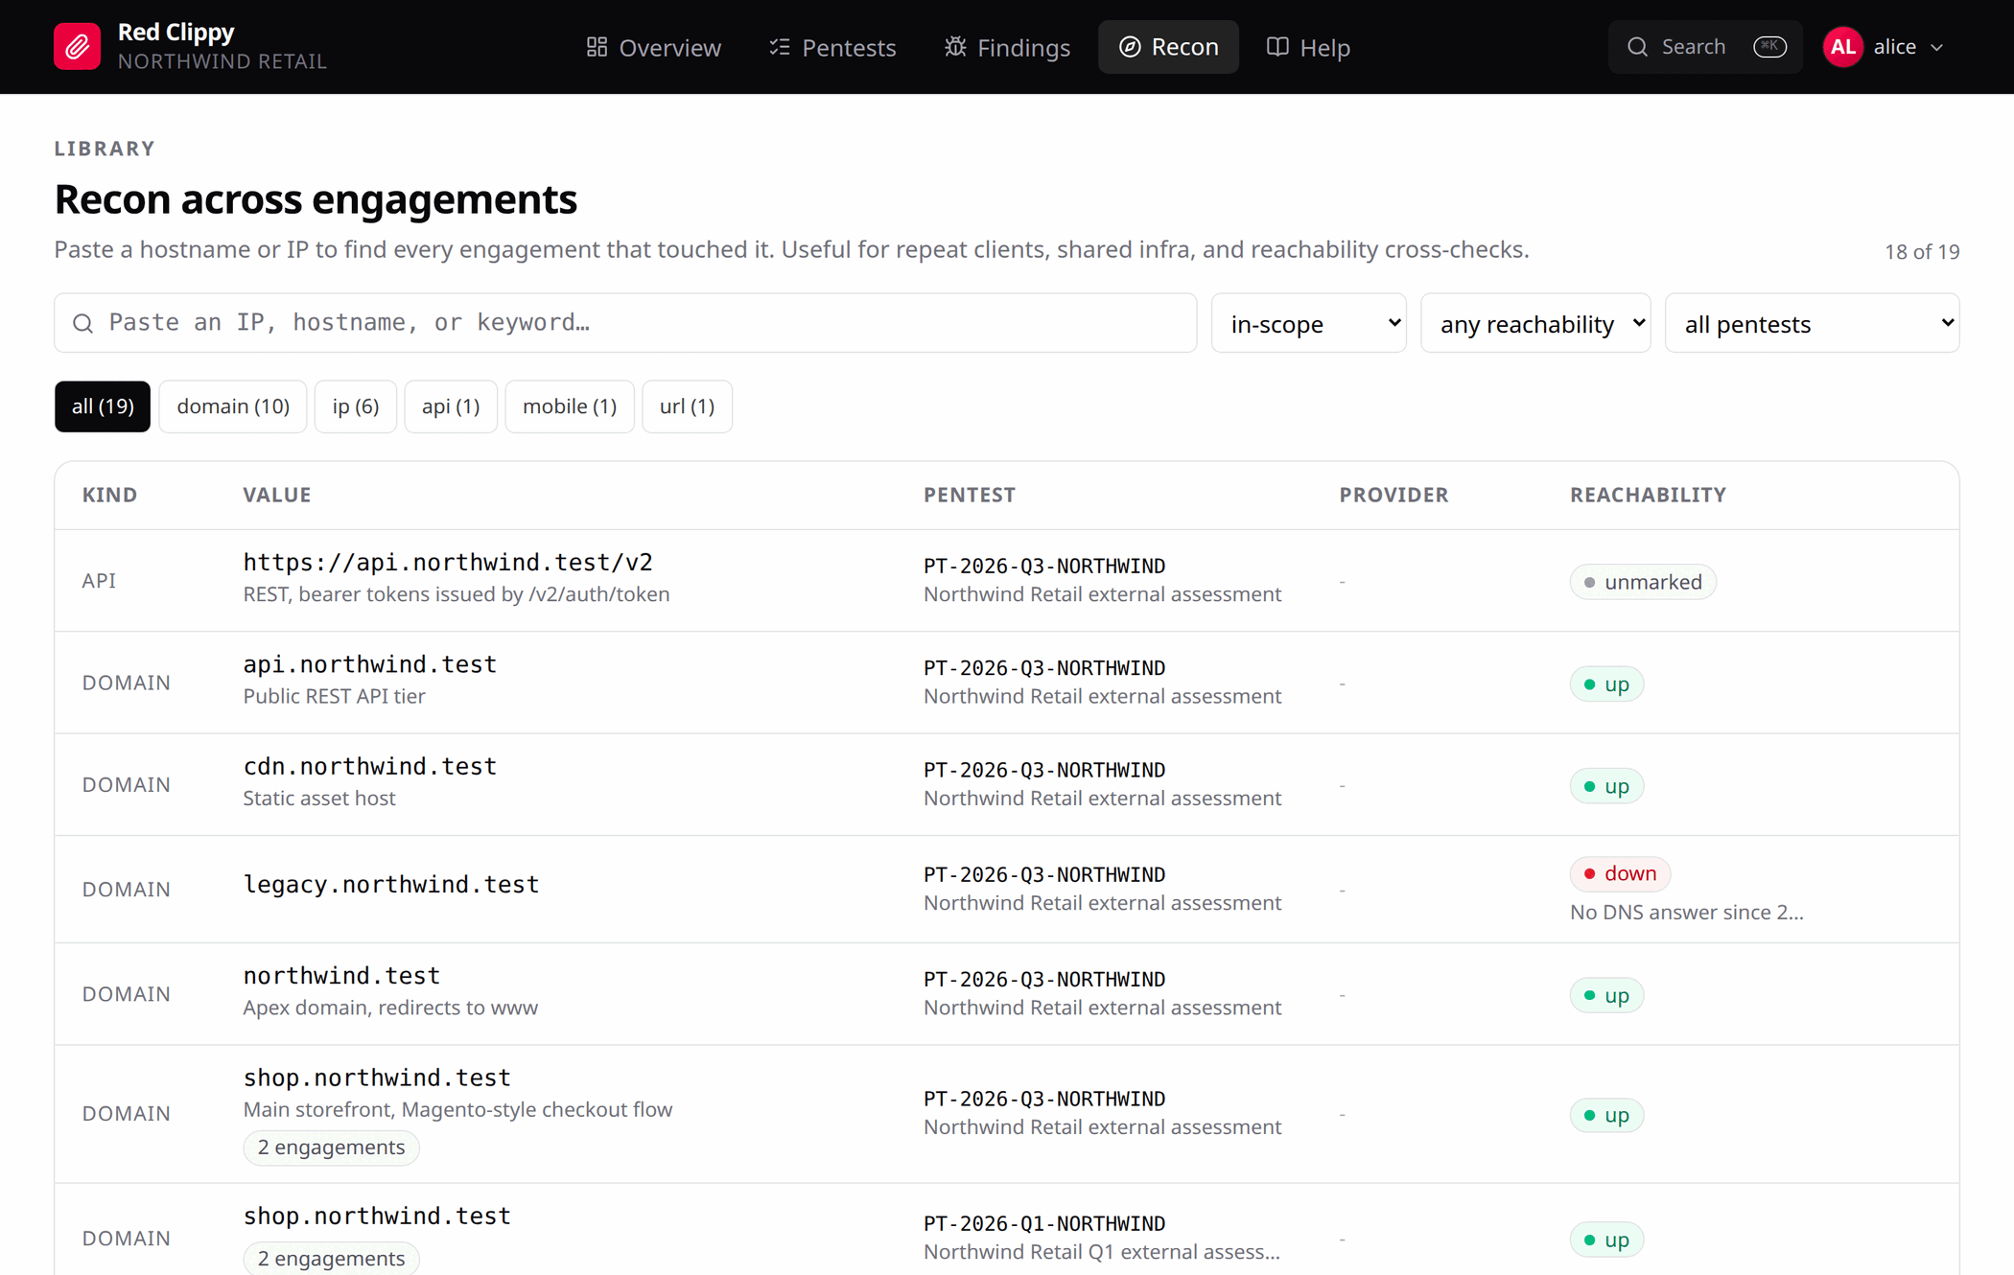Click the REACHABILITY column header
Image resolution: width=2014 pixels, height=1275 pixels.
tap(1648, 496)
